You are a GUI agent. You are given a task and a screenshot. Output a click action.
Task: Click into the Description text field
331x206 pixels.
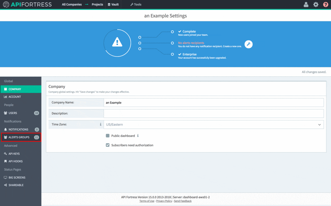pyautogui.click(x=213, y=113)
